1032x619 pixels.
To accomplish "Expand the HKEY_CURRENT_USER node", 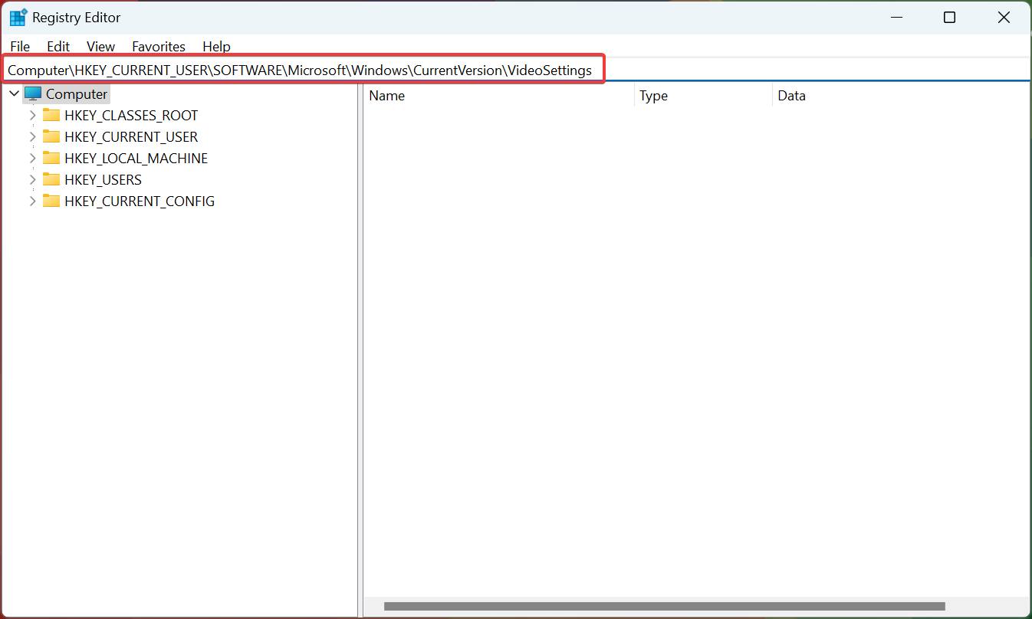I will click(32, 137).
